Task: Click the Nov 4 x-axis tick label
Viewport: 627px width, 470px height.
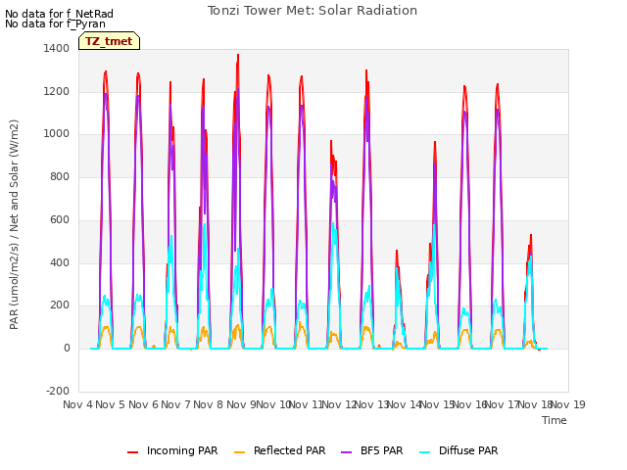Action: [77, 404]
